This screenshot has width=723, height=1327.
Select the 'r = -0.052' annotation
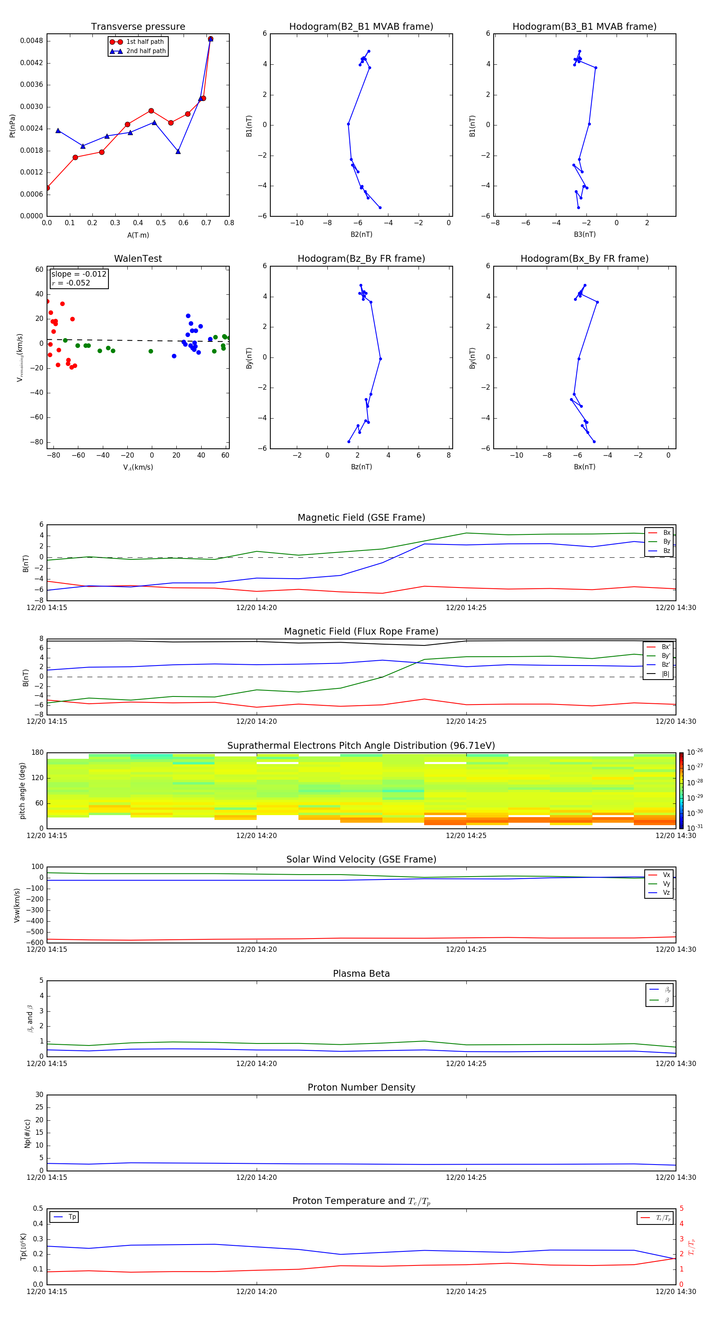[71, 283]
